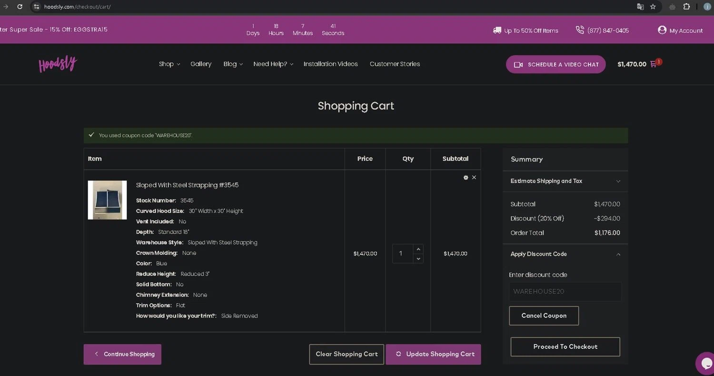Edit item with the gear icon in the cart row

tap(466, 177)
